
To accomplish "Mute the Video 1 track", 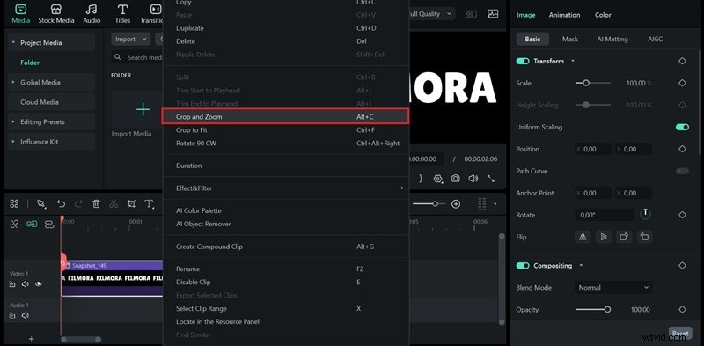I will pos(26,284).
